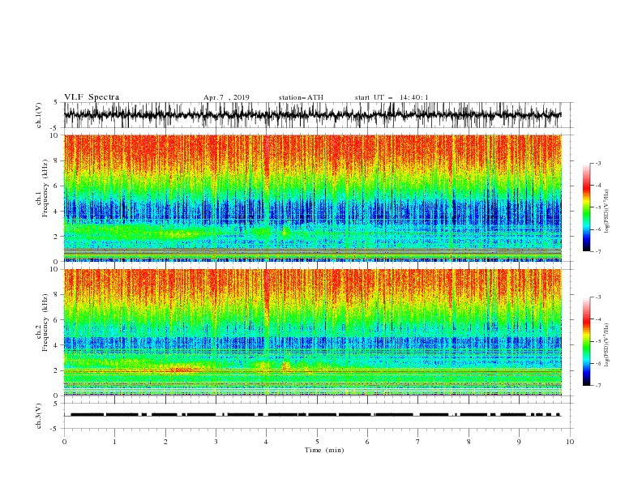This screenshot has height=496, width=642.
Task: Click the 'ch.1(V)' waveform axis label
Action: tap(39, 115)
